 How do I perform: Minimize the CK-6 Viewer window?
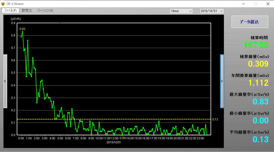(x=243, y=4)
